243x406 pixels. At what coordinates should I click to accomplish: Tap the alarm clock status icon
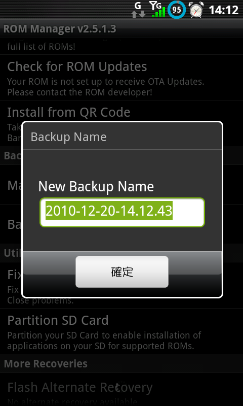coord(196,10)
